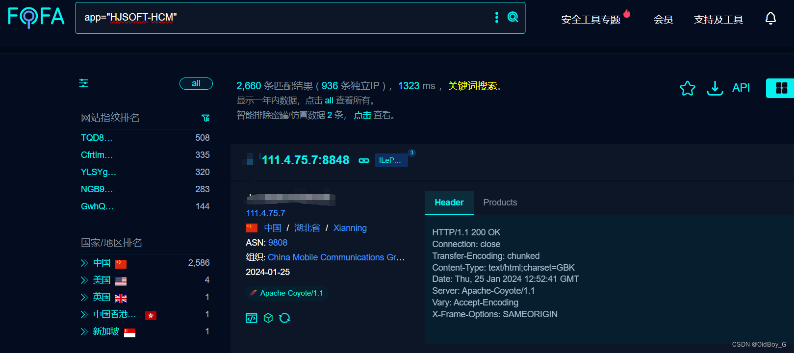Click the link icon next to 111.4.75.7:8848
Viewport: 794px width, 353px height.
pyautogui.click(x=364, y=160)
